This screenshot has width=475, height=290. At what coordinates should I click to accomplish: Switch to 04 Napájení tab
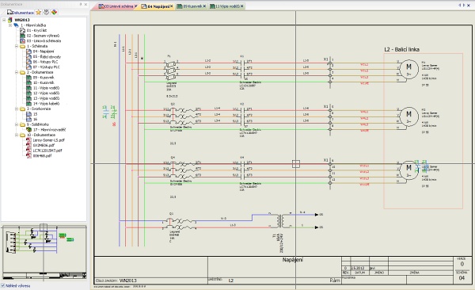(156, 6)
